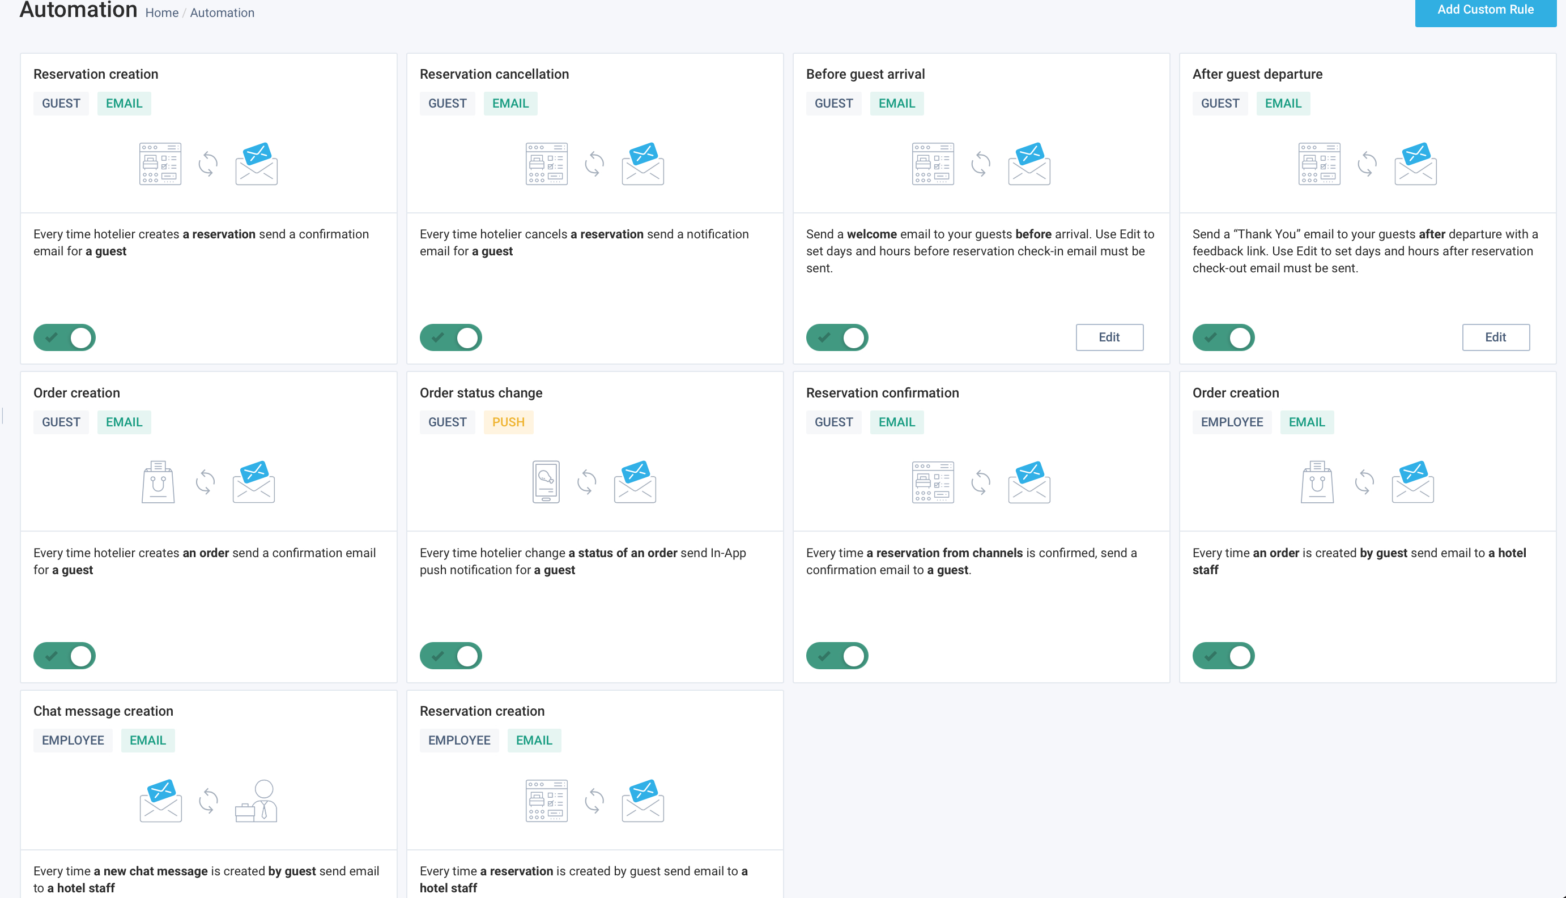Toggle off the Reservation creation automation
The image size is (1566, 898).
[65, 337]
